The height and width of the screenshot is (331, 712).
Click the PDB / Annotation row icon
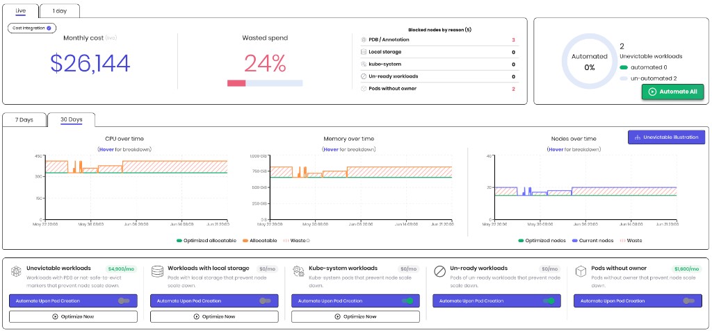pos(363,40)
